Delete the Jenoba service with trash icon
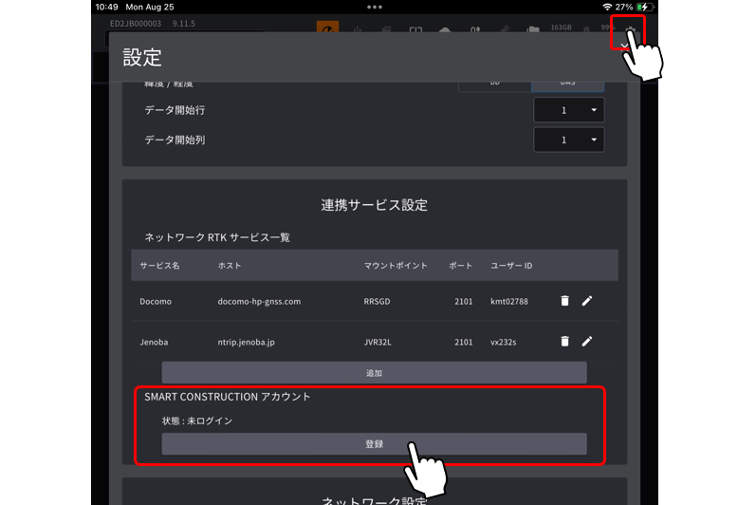 click(564, 342)
